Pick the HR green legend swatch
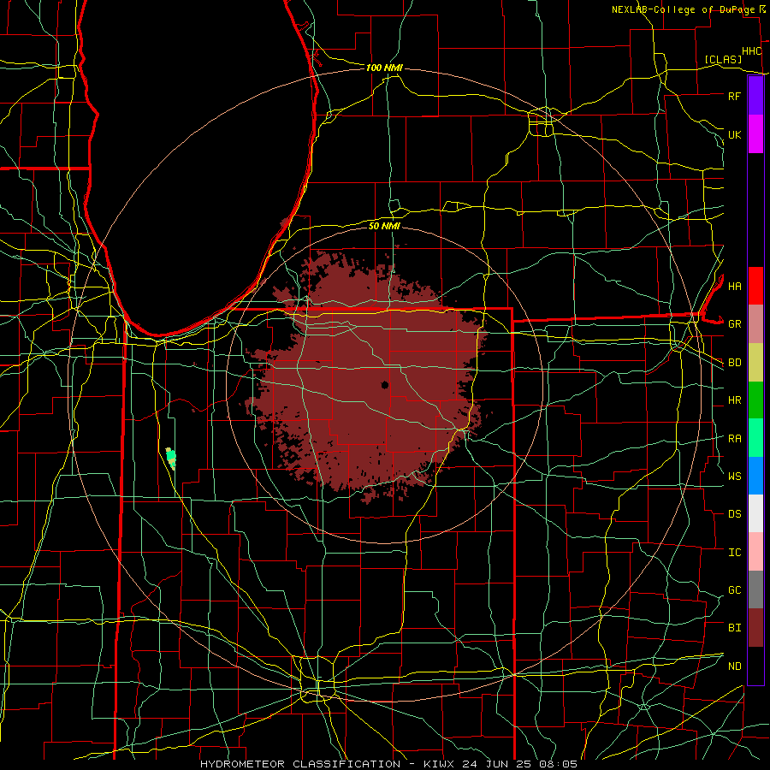Image resolution: width=770 pixels, height=770 pixels. (755, 400)
